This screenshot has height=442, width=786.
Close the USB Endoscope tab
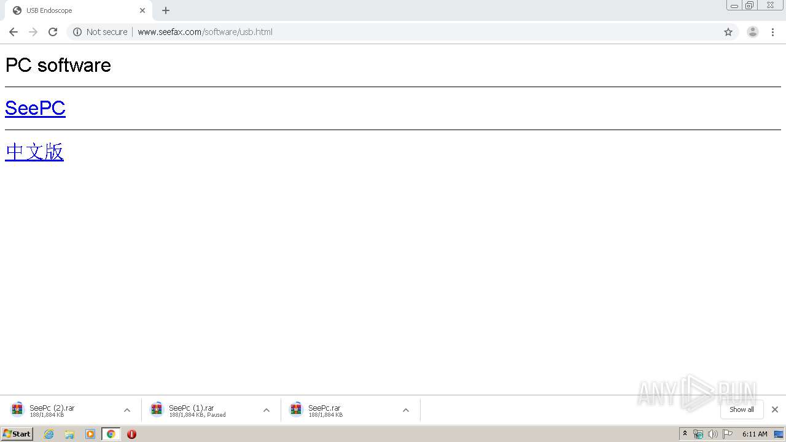142,10
